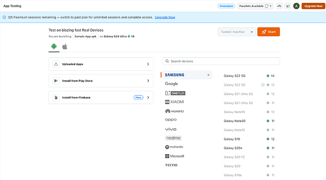The image size is (326, 180).
Task: Click the user avatar icon
Action: (296, 6)
